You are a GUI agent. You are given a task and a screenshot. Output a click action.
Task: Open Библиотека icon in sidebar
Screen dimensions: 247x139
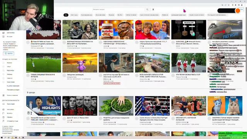point(3,32)
